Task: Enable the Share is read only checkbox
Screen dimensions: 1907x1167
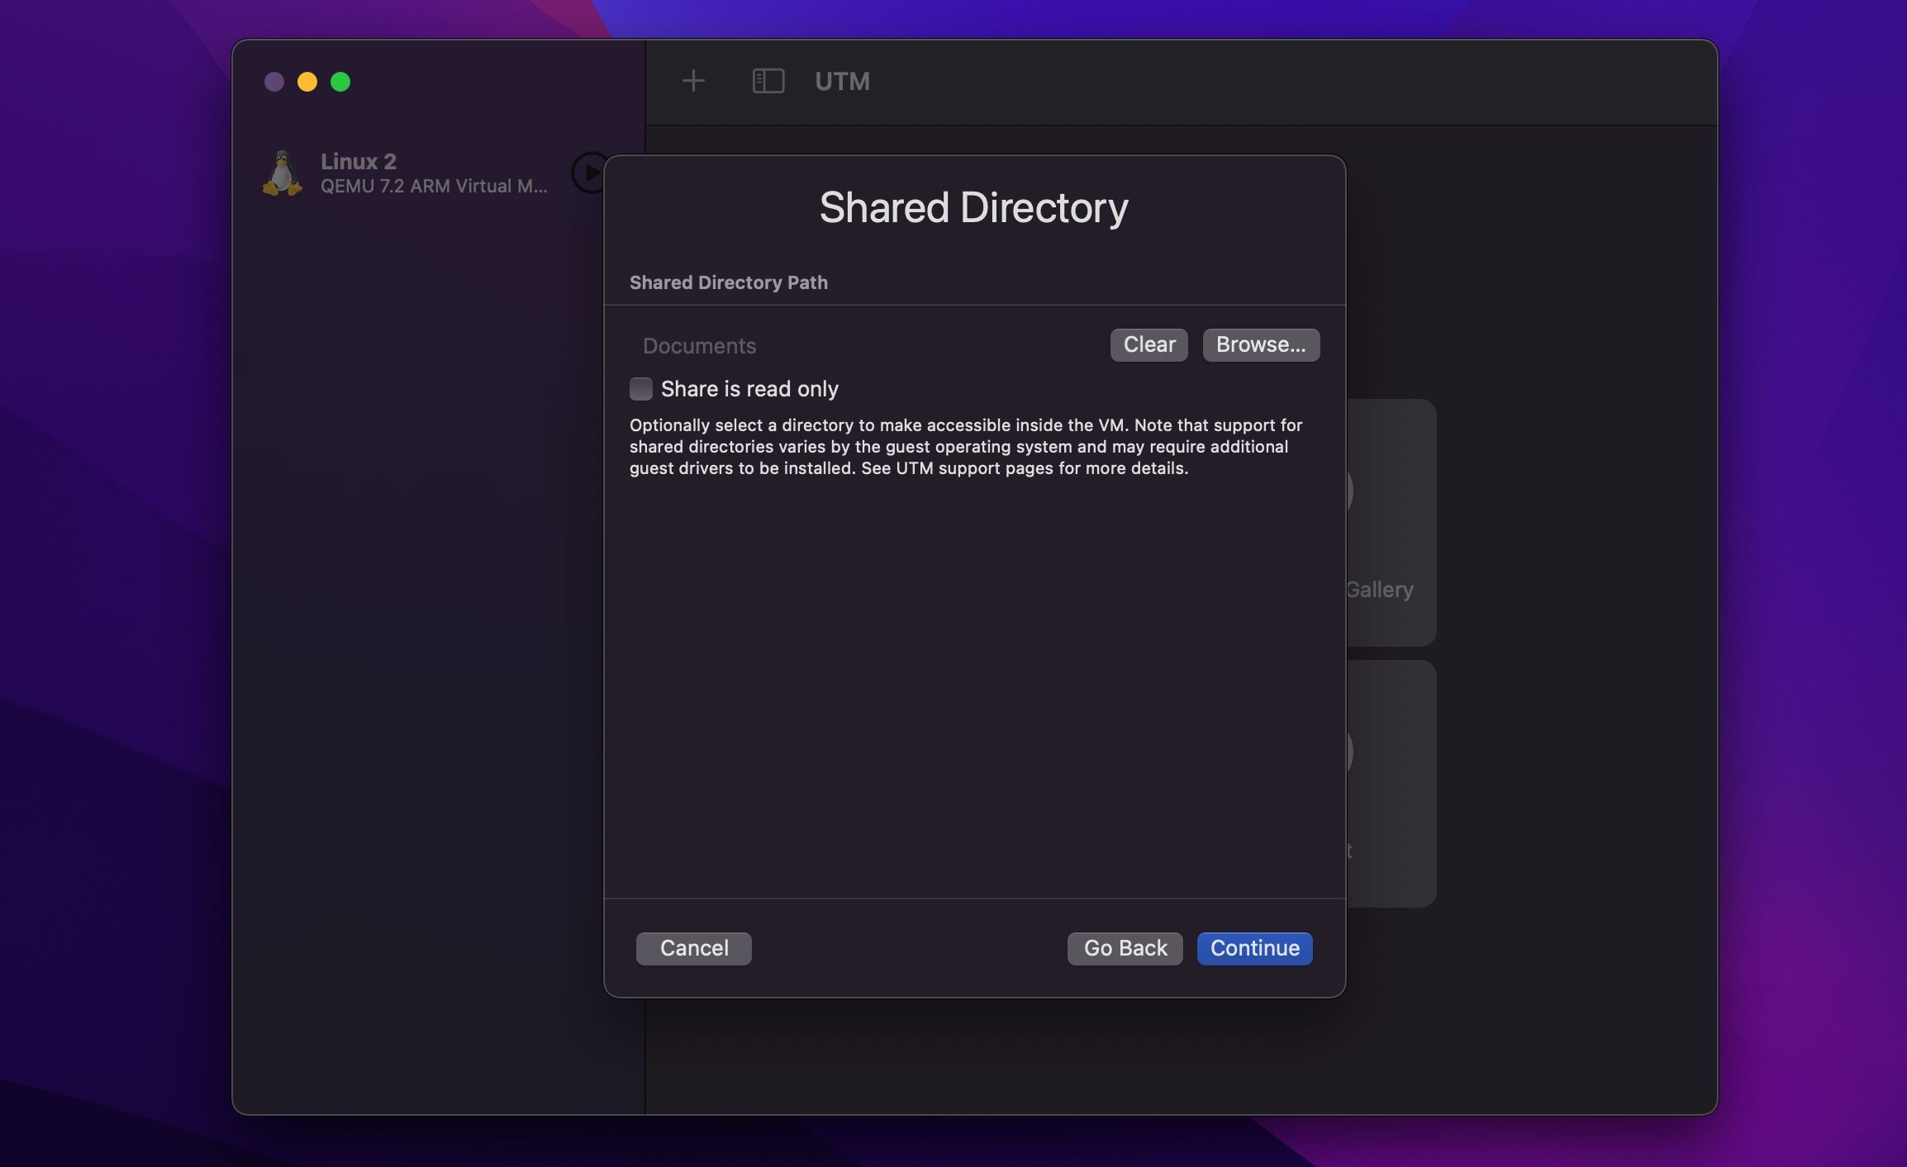Action: pos(641,388)
